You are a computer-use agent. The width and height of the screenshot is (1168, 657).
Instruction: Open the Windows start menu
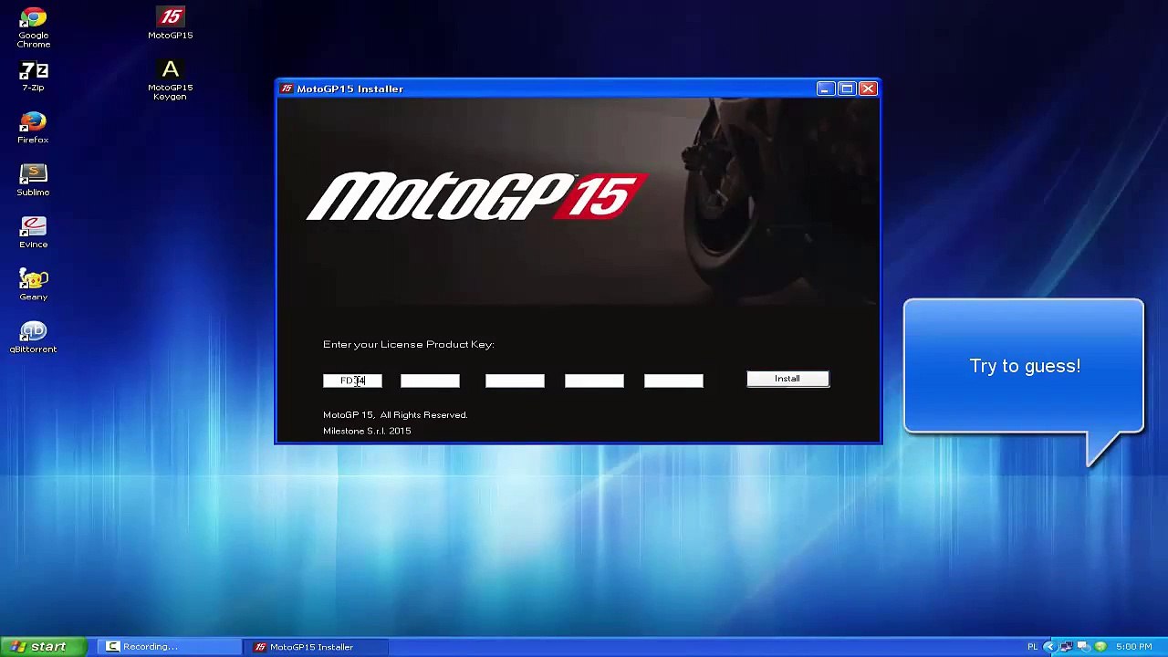click(x=45, y=647)
